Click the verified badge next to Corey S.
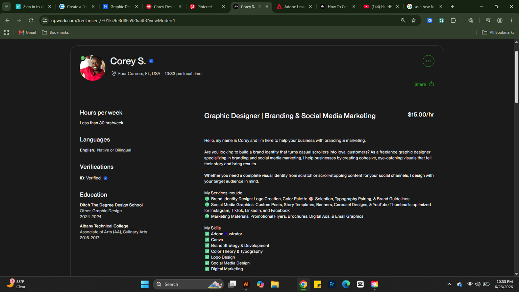Viewport: 519px width, 292px height. 151,61
